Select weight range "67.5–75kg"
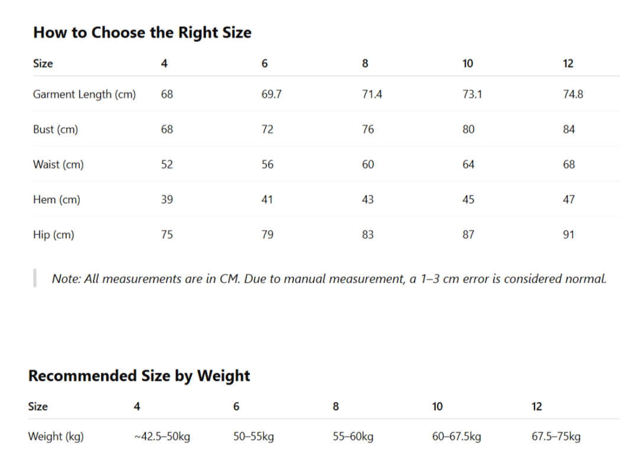The width and height of the screenshot is (620, 465). 556,437
